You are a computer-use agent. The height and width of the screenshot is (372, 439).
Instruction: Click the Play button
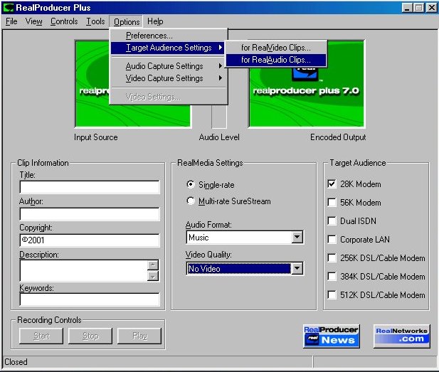pos(139,336)
